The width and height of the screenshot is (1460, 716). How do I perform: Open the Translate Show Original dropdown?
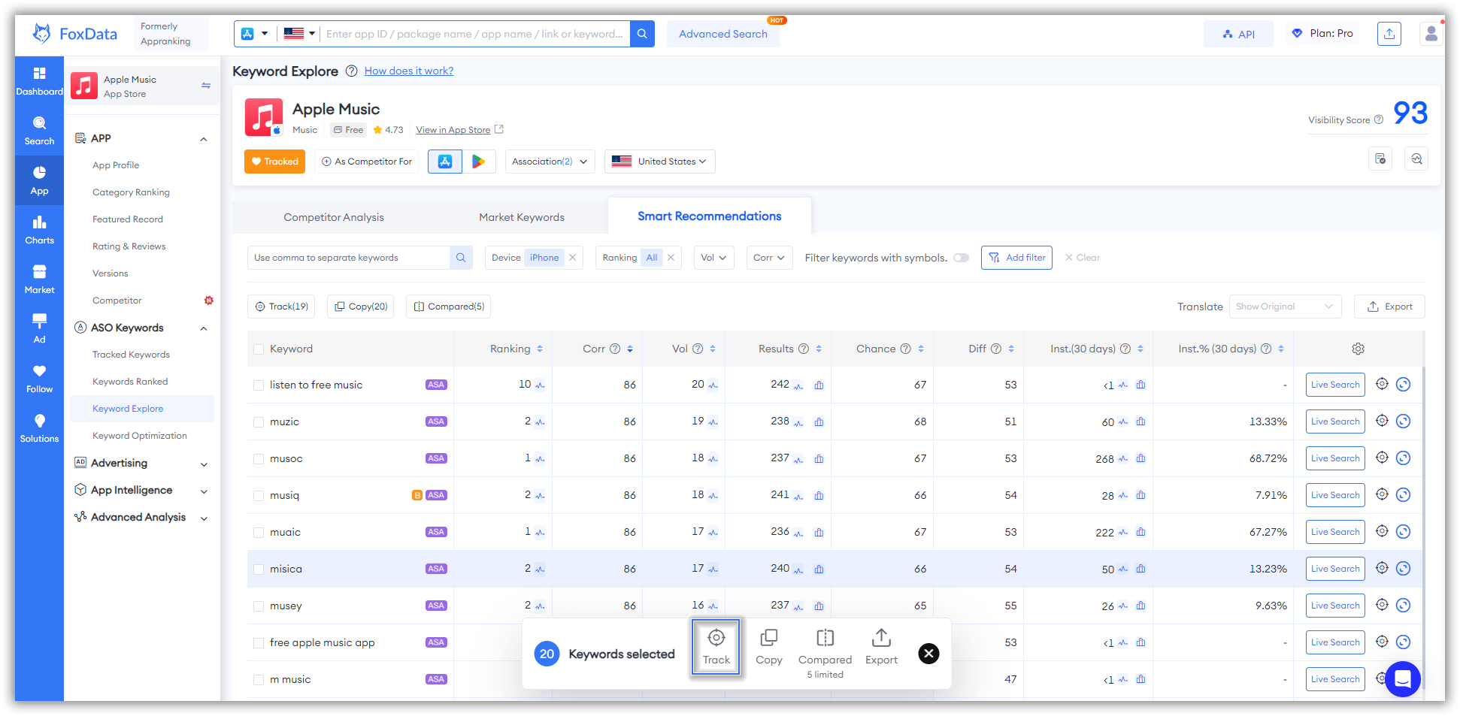tap(1285, 307)
